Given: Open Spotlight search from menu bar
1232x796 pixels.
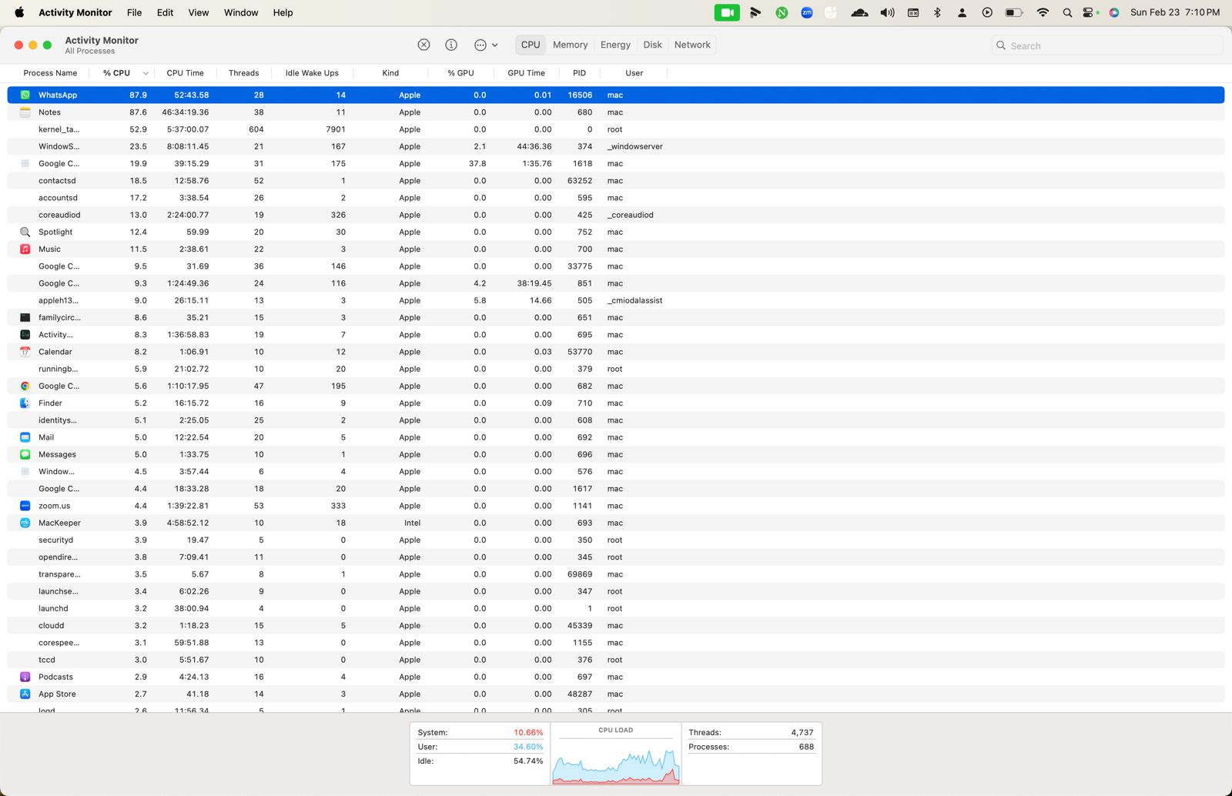Looking at the screenshot, I should tap(1067, 12).
